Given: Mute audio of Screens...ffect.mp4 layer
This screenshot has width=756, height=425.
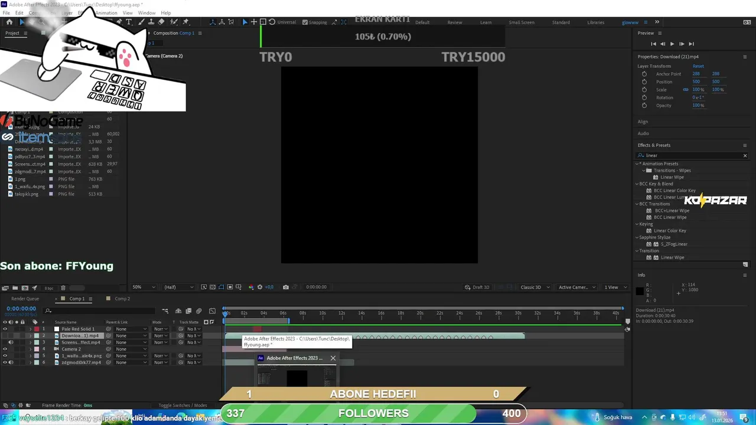Looking at the screenshot, I should (11, 342).
